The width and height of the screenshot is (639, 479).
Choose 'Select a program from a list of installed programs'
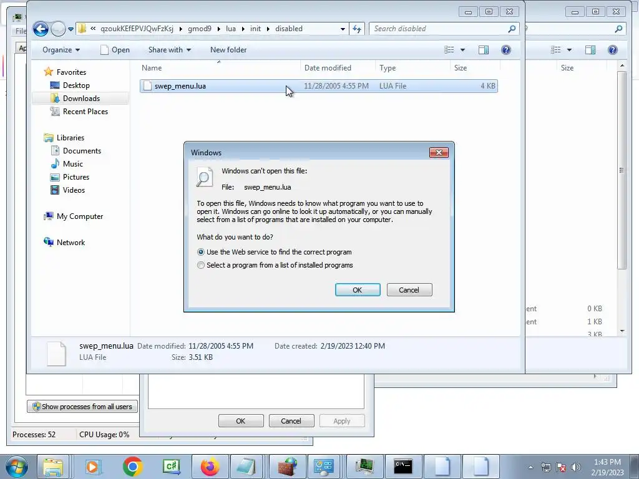pyautogui.click(x=200, y=265)
